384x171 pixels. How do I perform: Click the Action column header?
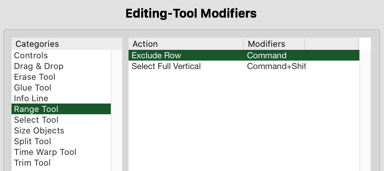(x=186, y=44)
